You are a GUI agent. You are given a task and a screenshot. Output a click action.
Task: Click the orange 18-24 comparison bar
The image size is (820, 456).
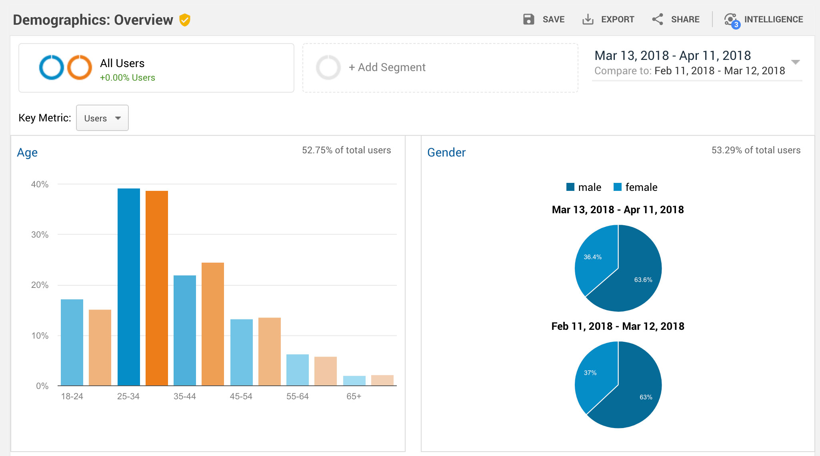100,348
